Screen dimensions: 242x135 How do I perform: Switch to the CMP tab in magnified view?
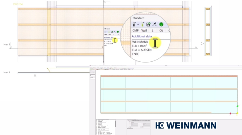pyautogui.click(x=135, y=30)
